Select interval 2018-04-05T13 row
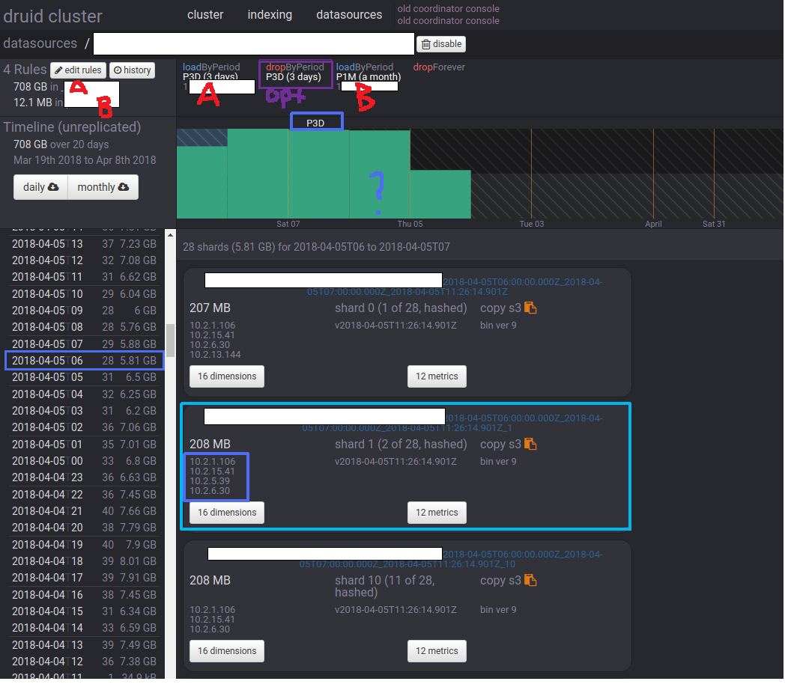 tap(84, 244)
